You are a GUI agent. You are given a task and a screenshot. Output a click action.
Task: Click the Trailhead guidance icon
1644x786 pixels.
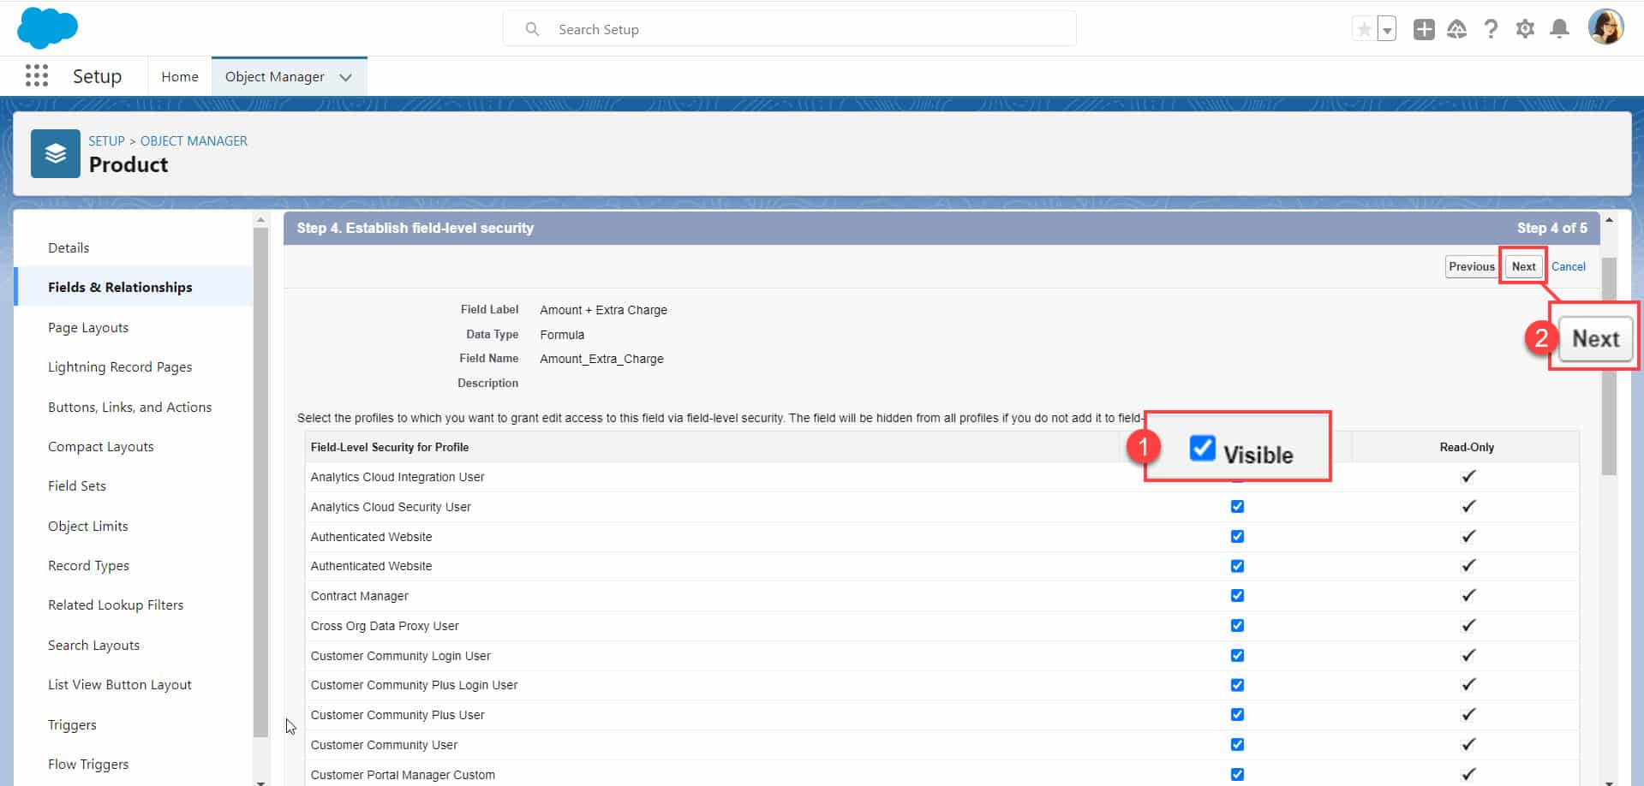(x=1457, y=29)
